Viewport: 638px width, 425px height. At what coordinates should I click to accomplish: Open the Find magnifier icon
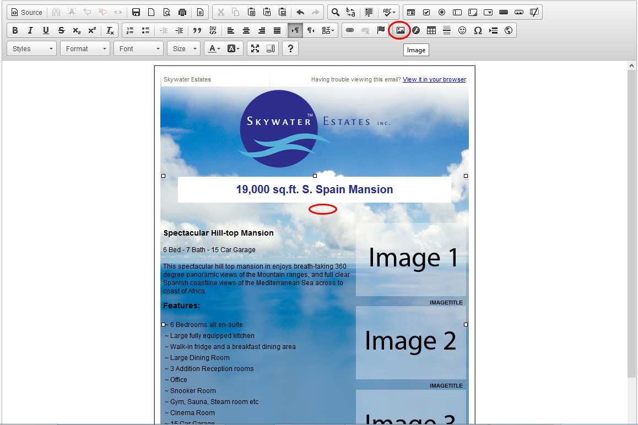click(x=336, y=12)
